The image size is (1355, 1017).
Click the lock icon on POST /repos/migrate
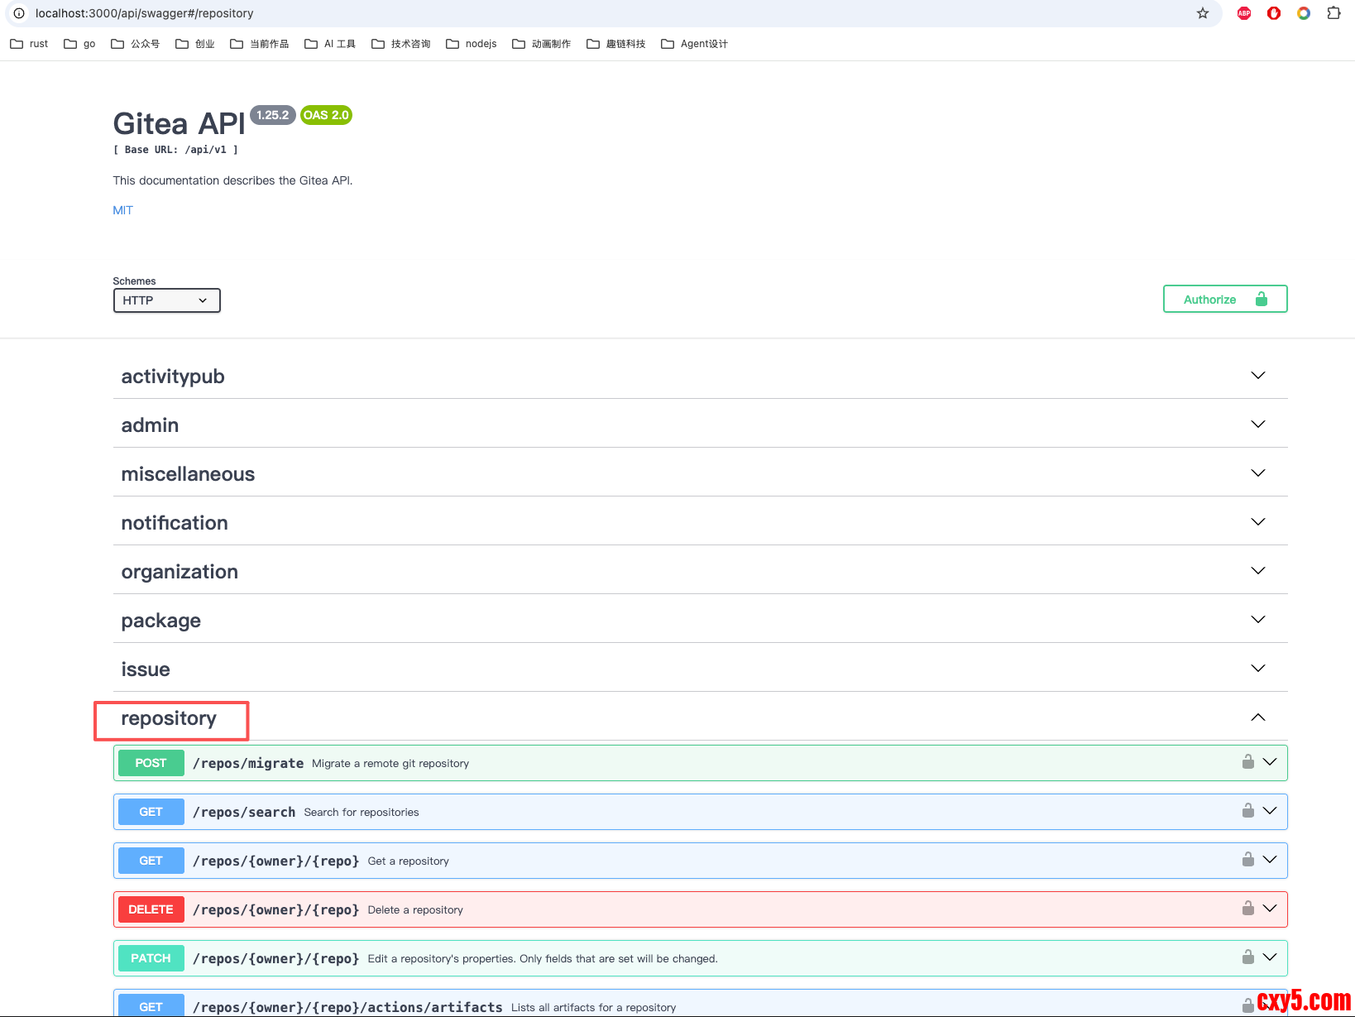coord(1247,762)
